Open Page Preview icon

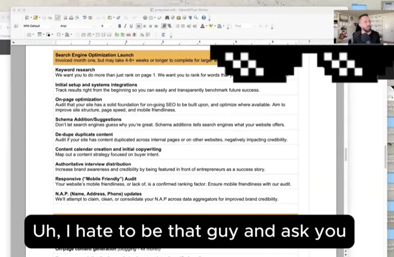tap(77, 17)
